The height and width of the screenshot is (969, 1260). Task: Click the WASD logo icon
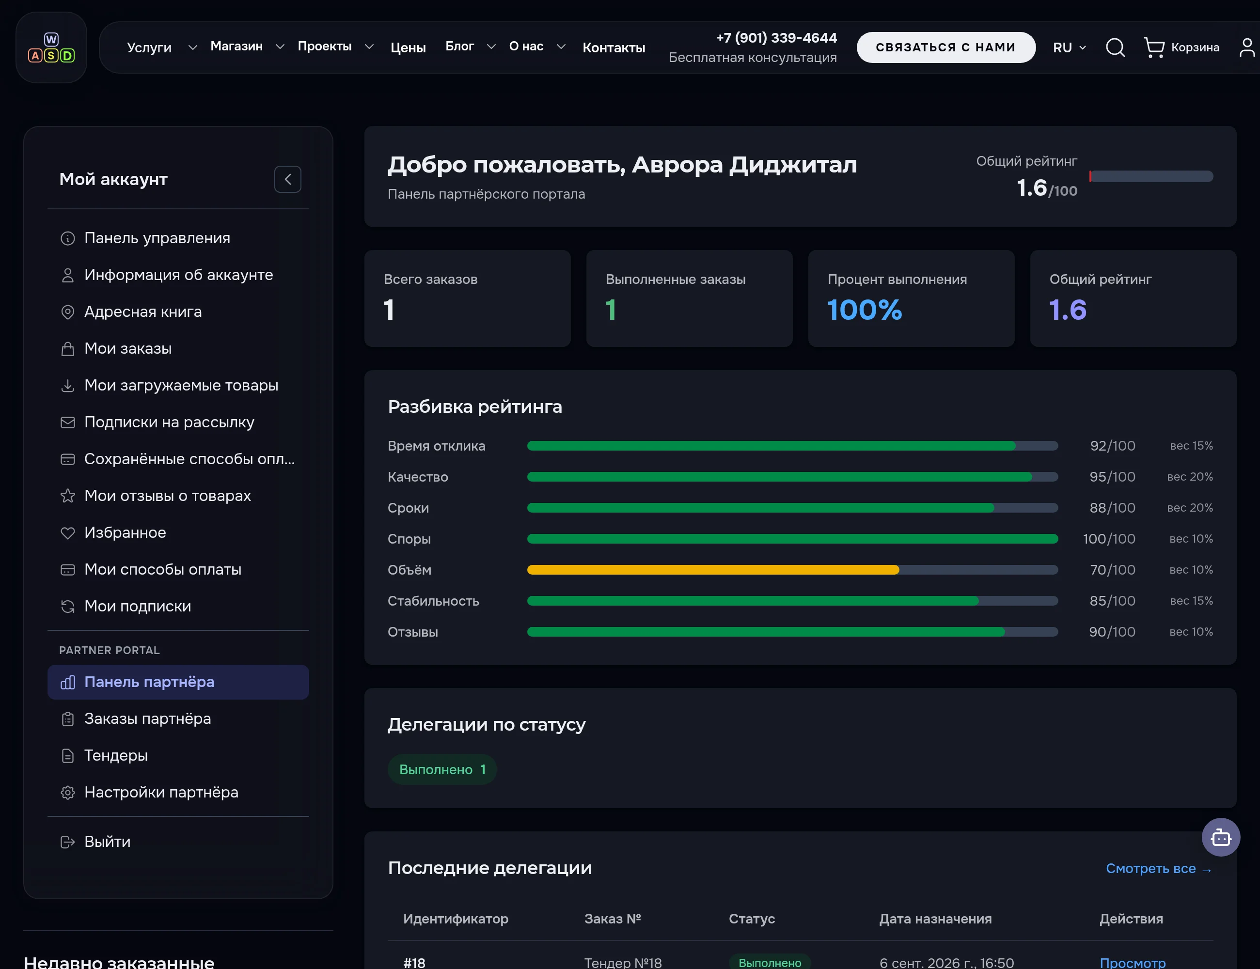pos(51,47)
